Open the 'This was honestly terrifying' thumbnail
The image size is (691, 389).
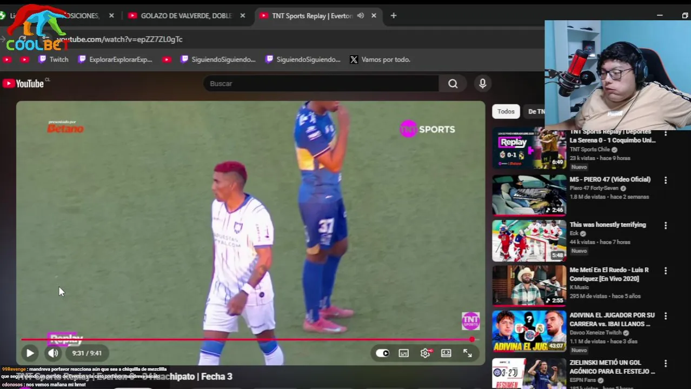coord(529,240)
